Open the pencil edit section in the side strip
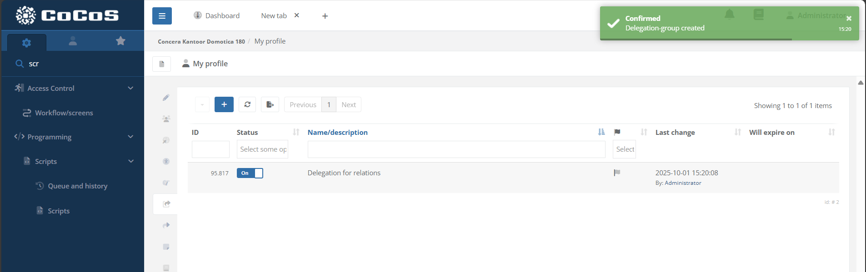The height and width of the screenshot is (272, 866). tap(166, 98)
